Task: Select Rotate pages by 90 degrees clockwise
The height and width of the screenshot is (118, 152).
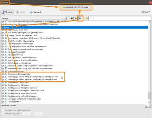Action: [x=22, y=88]
